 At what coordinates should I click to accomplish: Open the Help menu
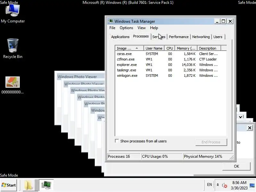[154, 28]
